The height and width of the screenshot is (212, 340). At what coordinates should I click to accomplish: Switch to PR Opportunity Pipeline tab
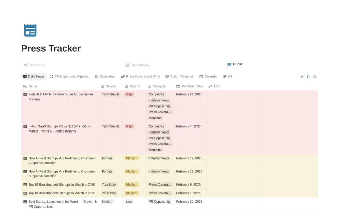coord(69,76)
